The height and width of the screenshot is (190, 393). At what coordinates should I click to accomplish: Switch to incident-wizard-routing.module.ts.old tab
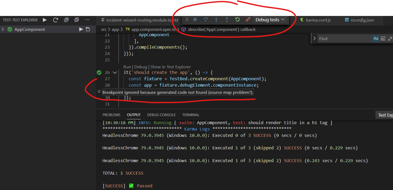click(140, 20)
